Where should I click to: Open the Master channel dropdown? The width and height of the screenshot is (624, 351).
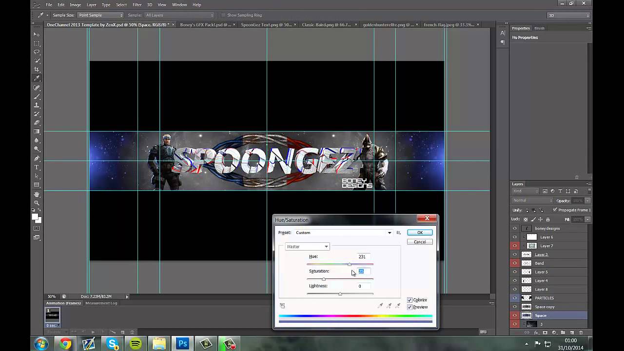coord(308,247)
